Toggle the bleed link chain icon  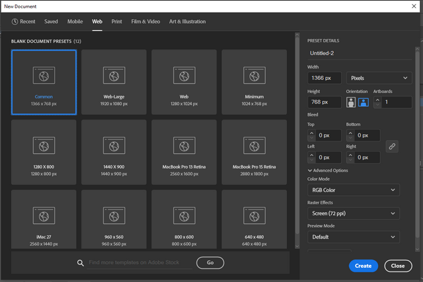coord(392,147)
